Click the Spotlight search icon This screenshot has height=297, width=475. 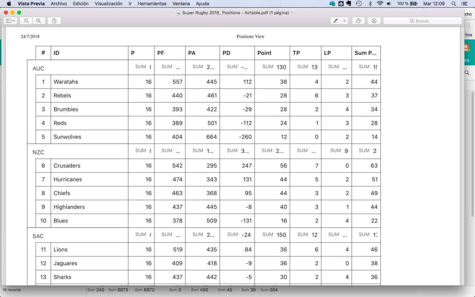[454, 4]
